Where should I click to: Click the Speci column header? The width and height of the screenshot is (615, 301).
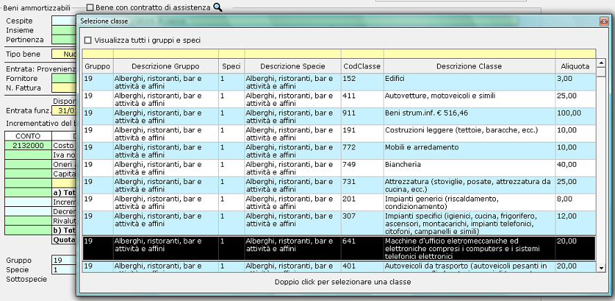231,66
